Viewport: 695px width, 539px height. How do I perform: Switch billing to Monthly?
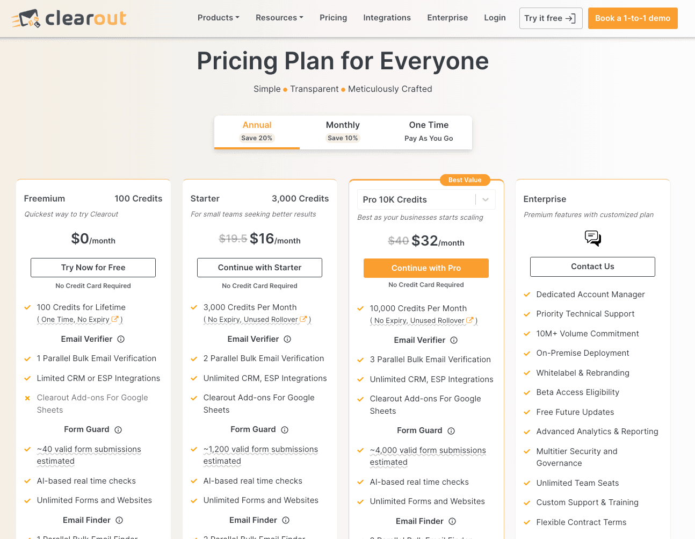pyautogui.click(x=343, y=131)
